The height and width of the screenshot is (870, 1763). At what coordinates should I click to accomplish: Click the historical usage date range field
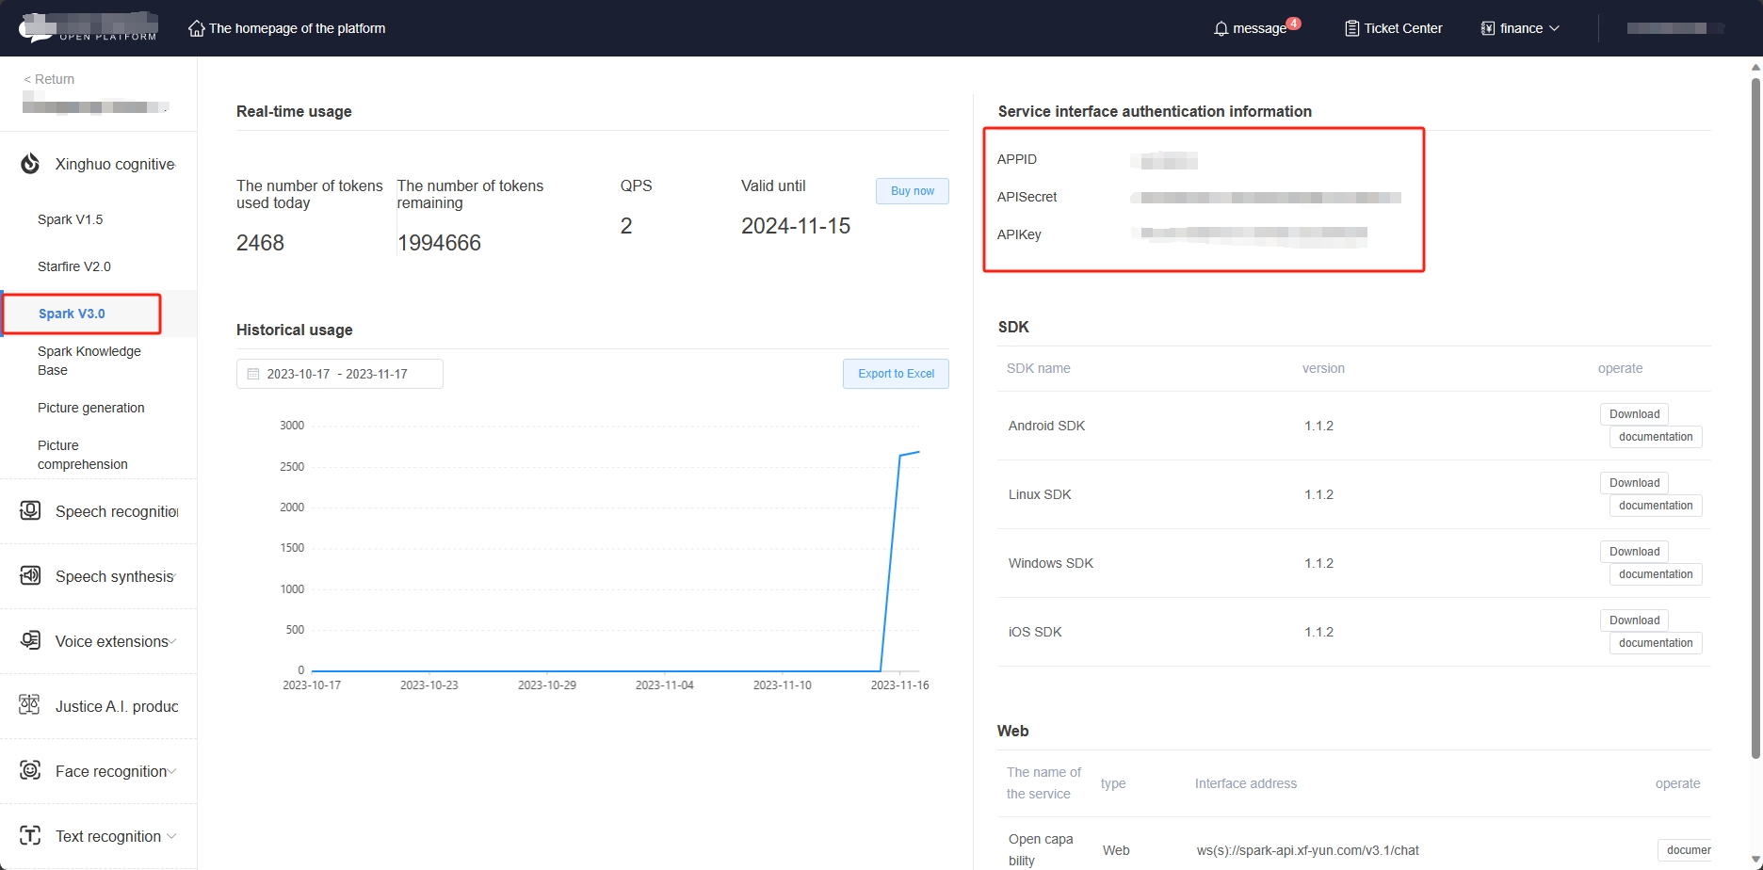340,374
